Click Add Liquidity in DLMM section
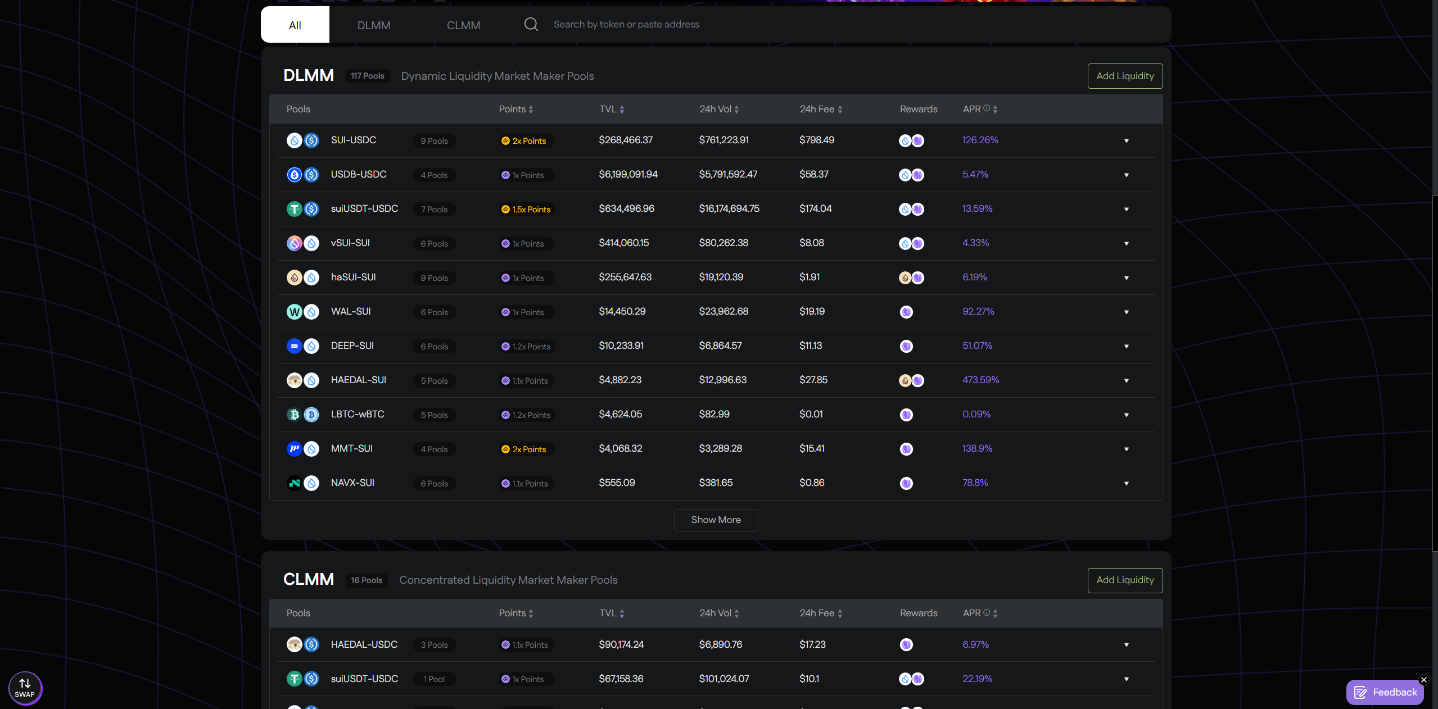 coord(1125,76)
